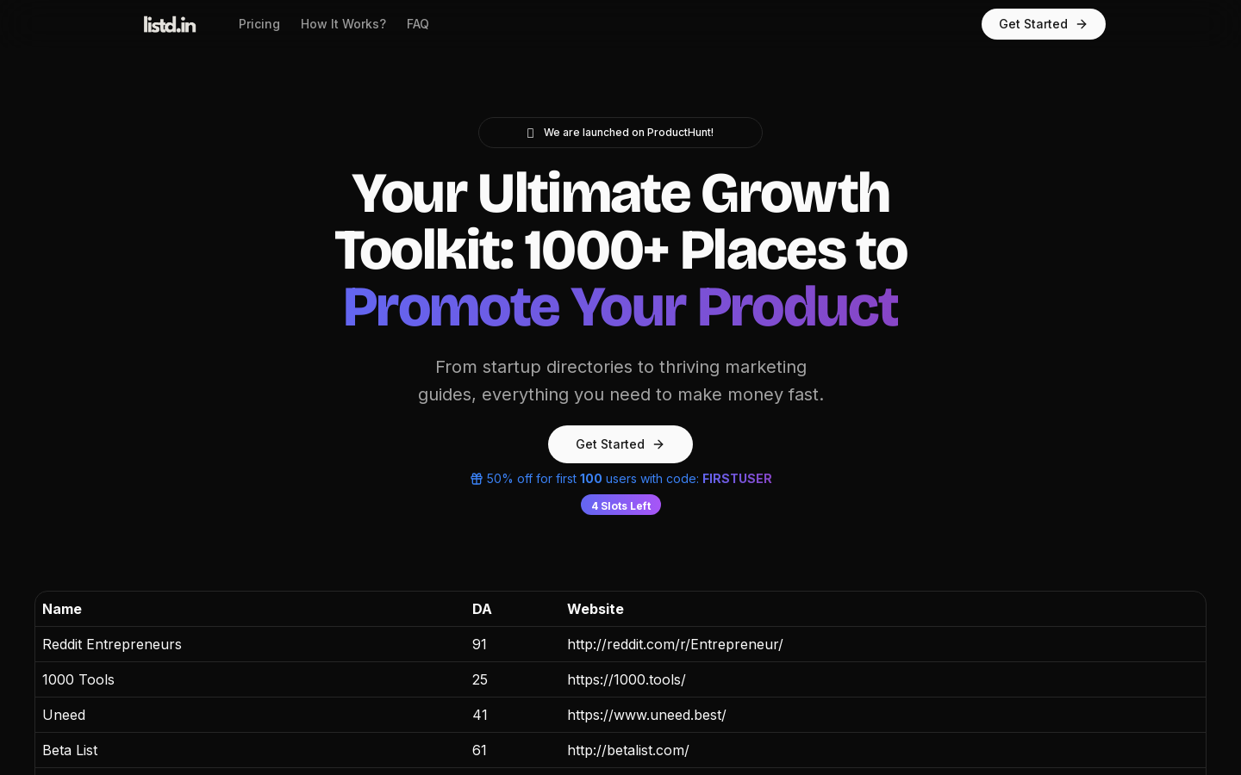Click the Promote Your Product headline text
Screen dimensions: 1241x775
620,307
